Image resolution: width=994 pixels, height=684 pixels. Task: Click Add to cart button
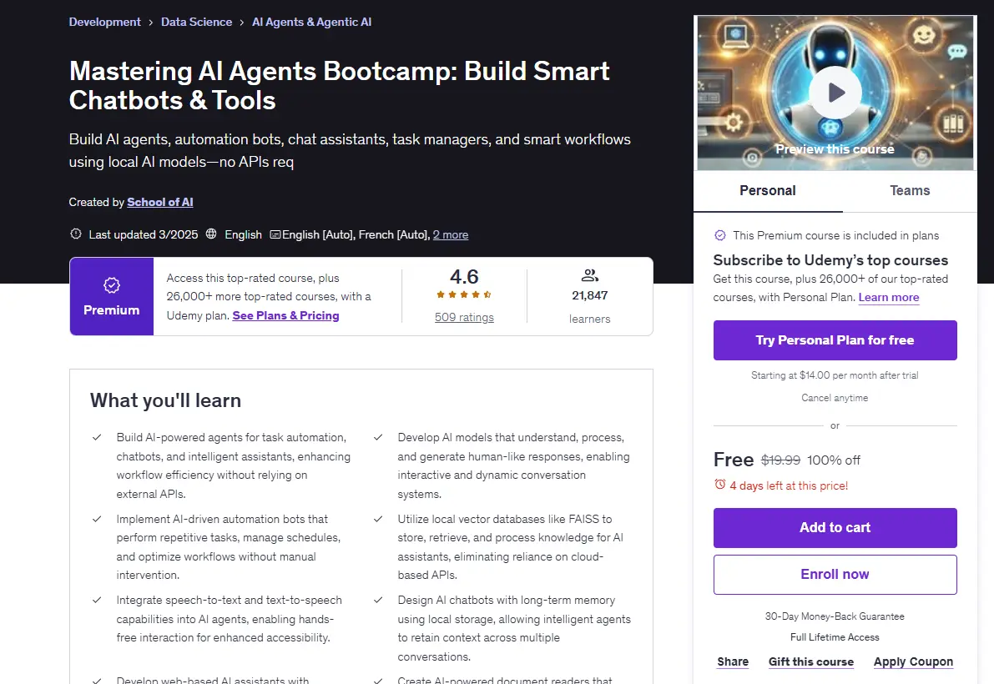pyautogui.click(x=835, y=527)
